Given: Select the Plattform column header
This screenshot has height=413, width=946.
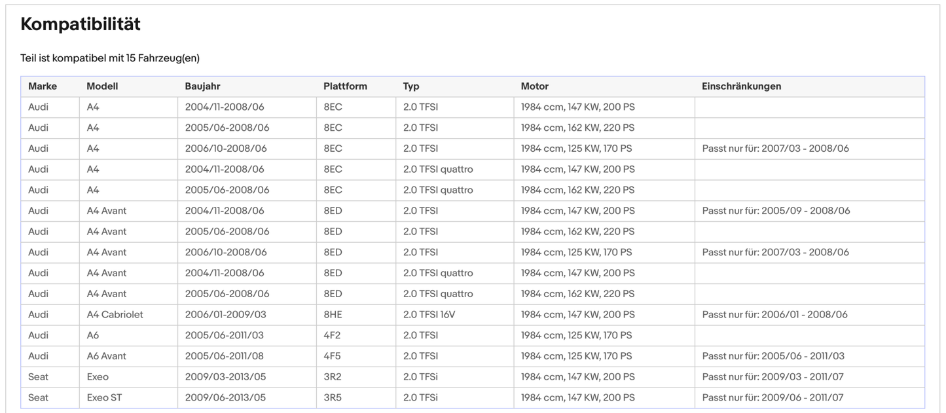Looking at the screenshot, I should click(x=345, y=86).
